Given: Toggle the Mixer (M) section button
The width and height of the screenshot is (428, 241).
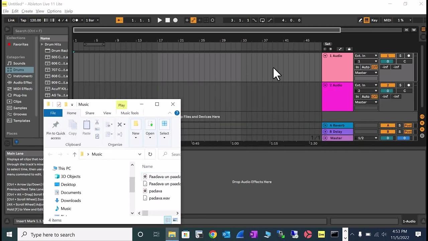Looking at the screenshot, I should coord(422,129).
